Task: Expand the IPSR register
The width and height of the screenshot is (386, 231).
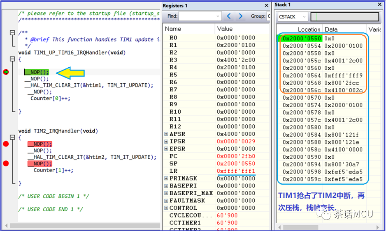Action: 166,142
